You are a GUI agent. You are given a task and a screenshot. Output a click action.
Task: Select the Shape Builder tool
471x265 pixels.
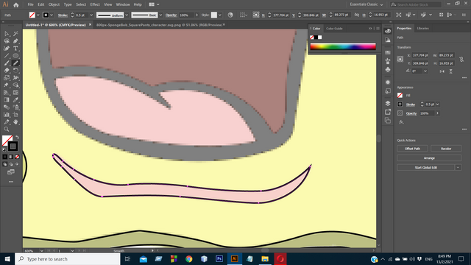point(15,85)
